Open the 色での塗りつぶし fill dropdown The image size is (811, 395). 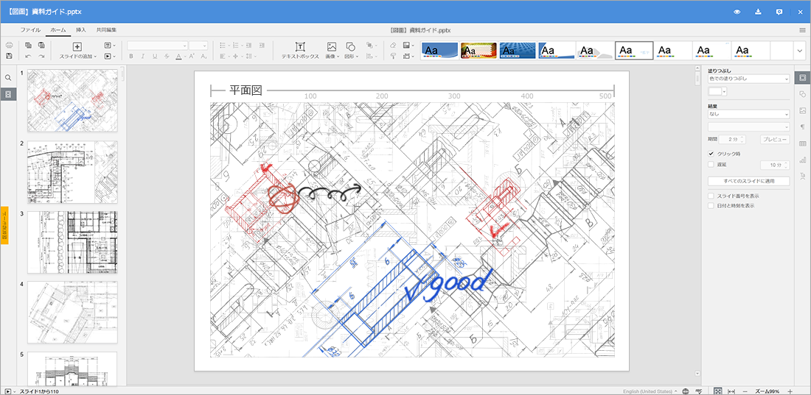click(x=748, y=78)
